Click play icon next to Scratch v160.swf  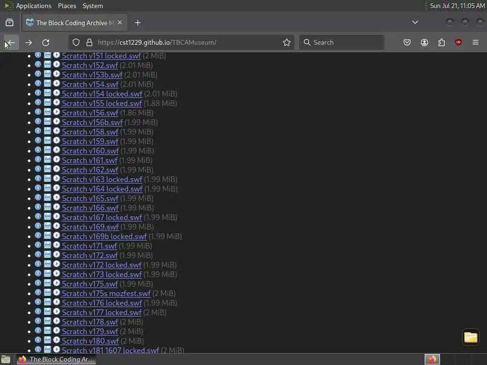pyautogui.click(x=57, y=150)
